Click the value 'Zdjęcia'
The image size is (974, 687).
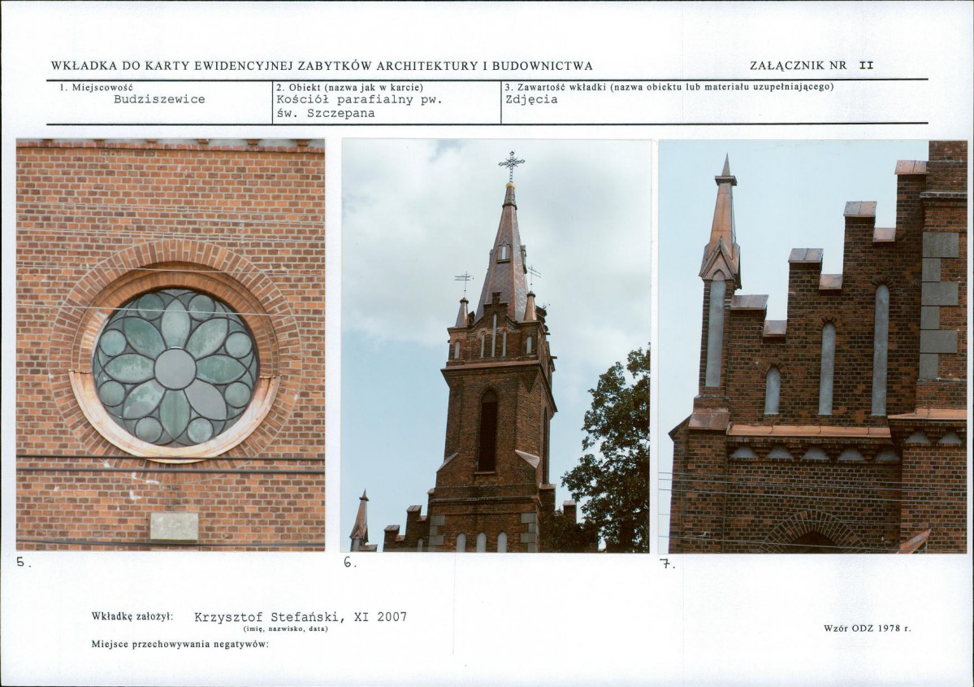pos(532,100)
